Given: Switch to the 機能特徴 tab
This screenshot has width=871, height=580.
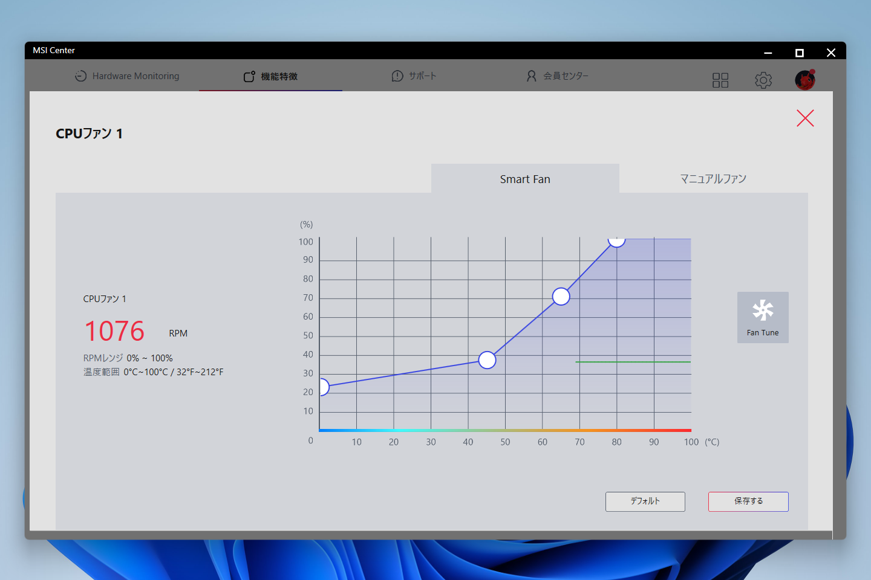Looking at the screenshot, I should tap(270, 76).
